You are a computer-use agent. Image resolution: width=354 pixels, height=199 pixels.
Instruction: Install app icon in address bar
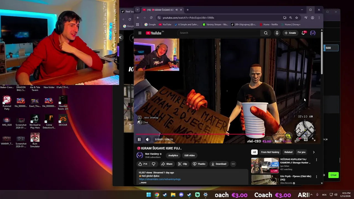(285, 18)
